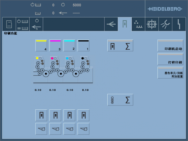
Task: Toggle impression on for yellow unit 4
Action: 41,115
